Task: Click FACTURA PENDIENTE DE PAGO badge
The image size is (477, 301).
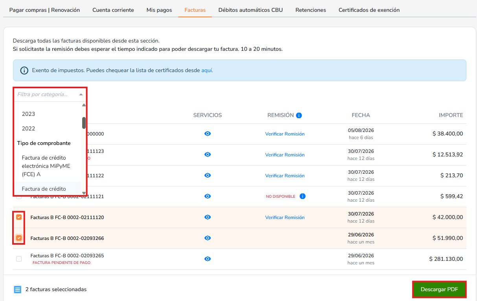Action: tap(61, 263)
